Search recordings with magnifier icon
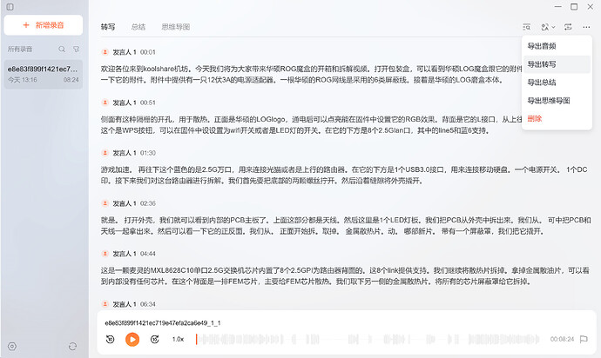The image size is (601, 358). click(x=62, y=49)
